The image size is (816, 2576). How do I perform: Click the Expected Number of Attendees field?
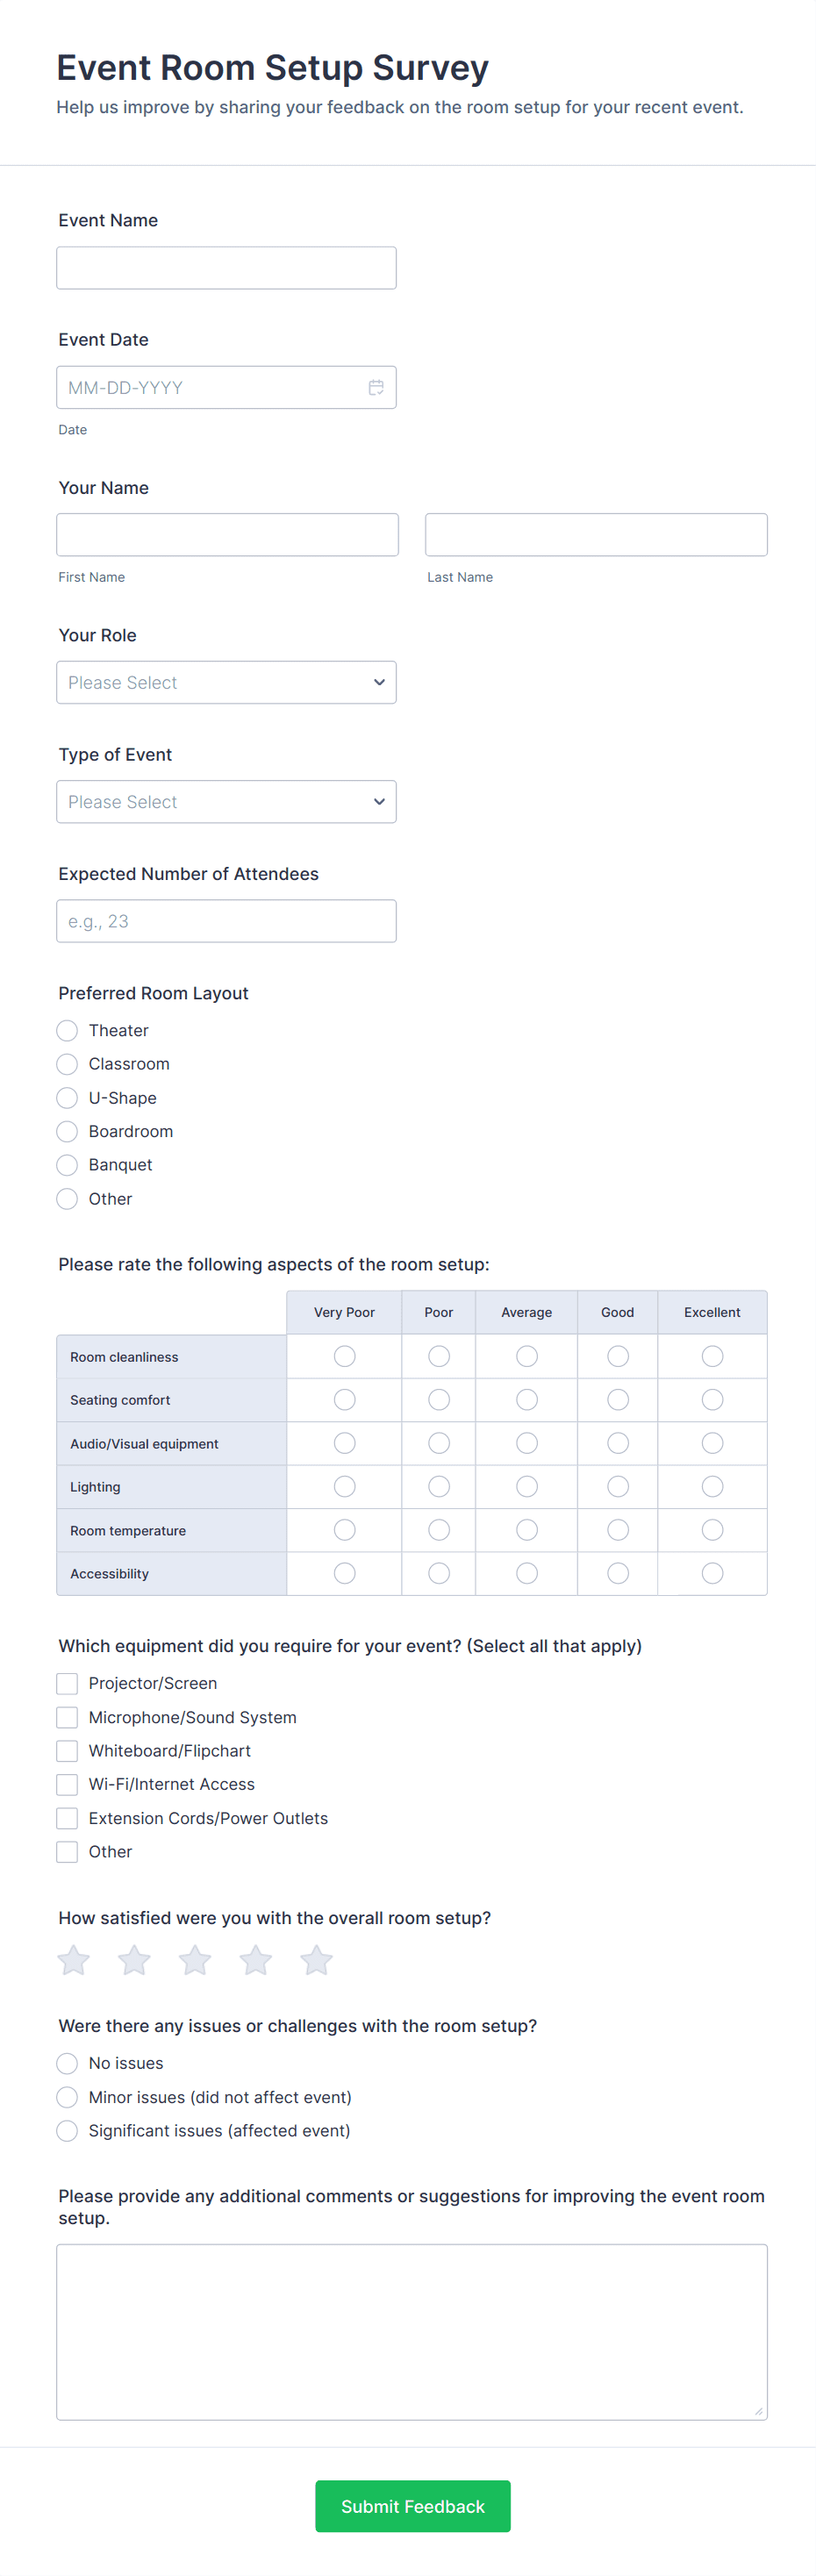click(227, 921)
